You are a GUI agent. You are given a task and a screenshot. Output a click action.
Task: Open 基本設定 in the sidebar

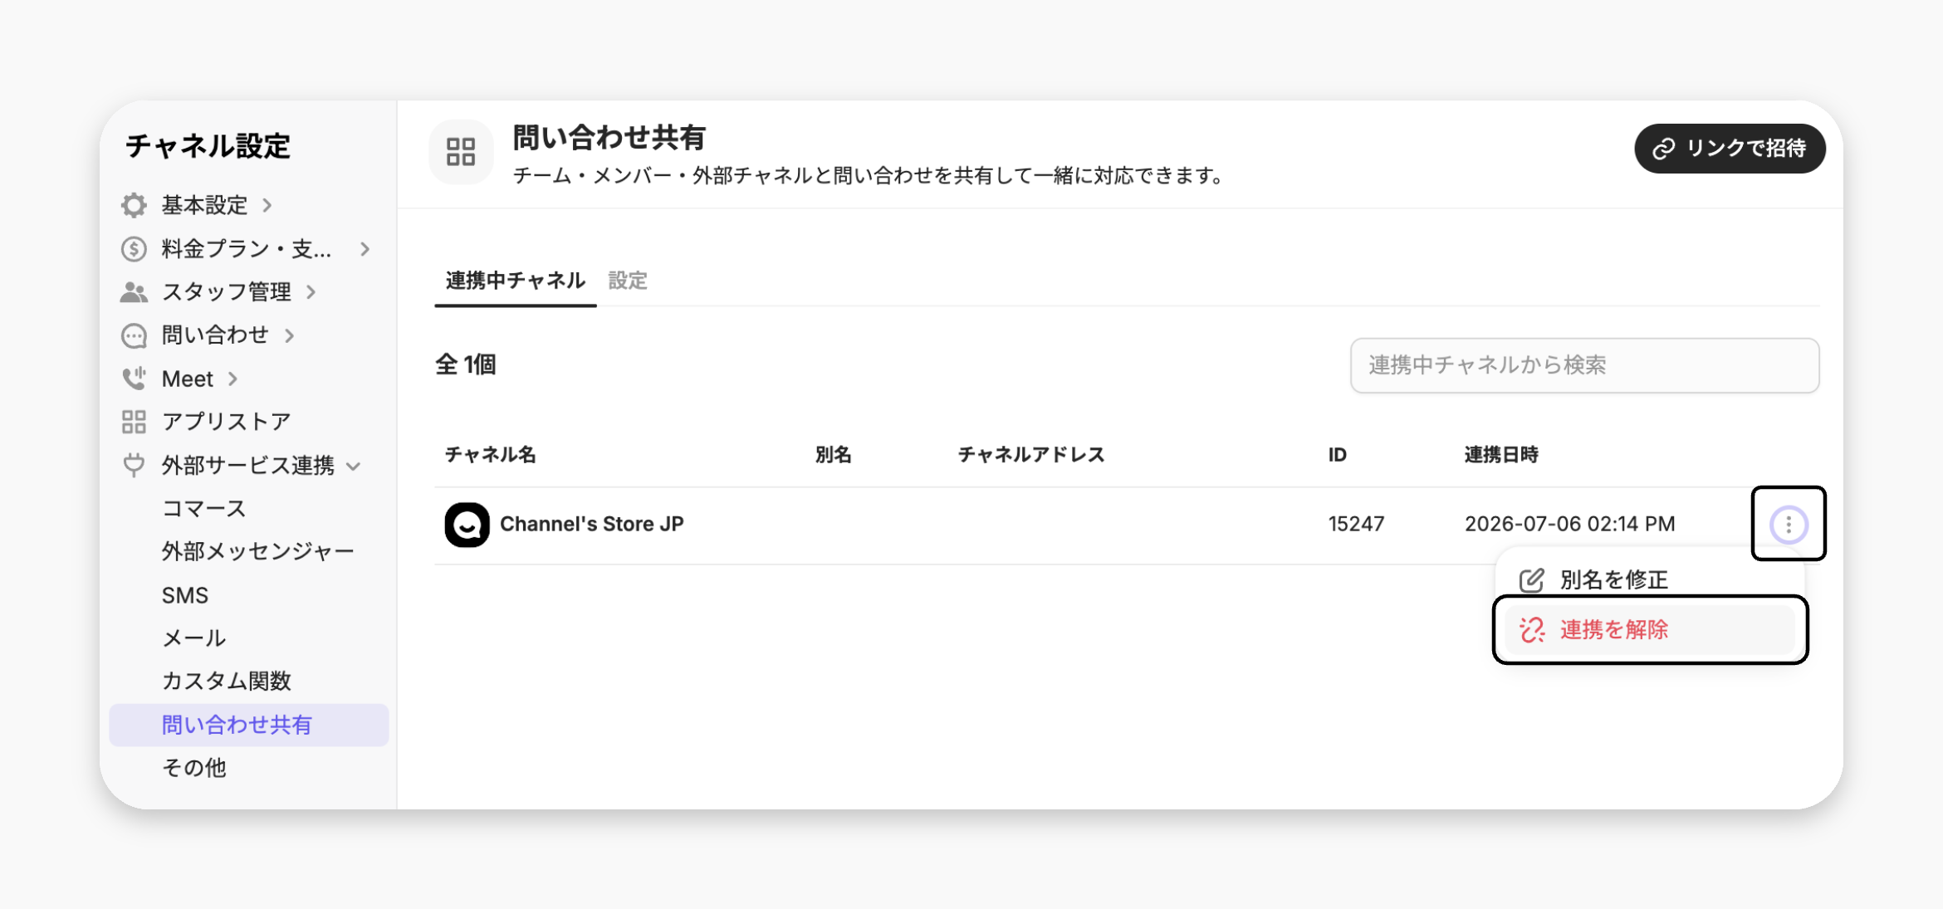204,205
